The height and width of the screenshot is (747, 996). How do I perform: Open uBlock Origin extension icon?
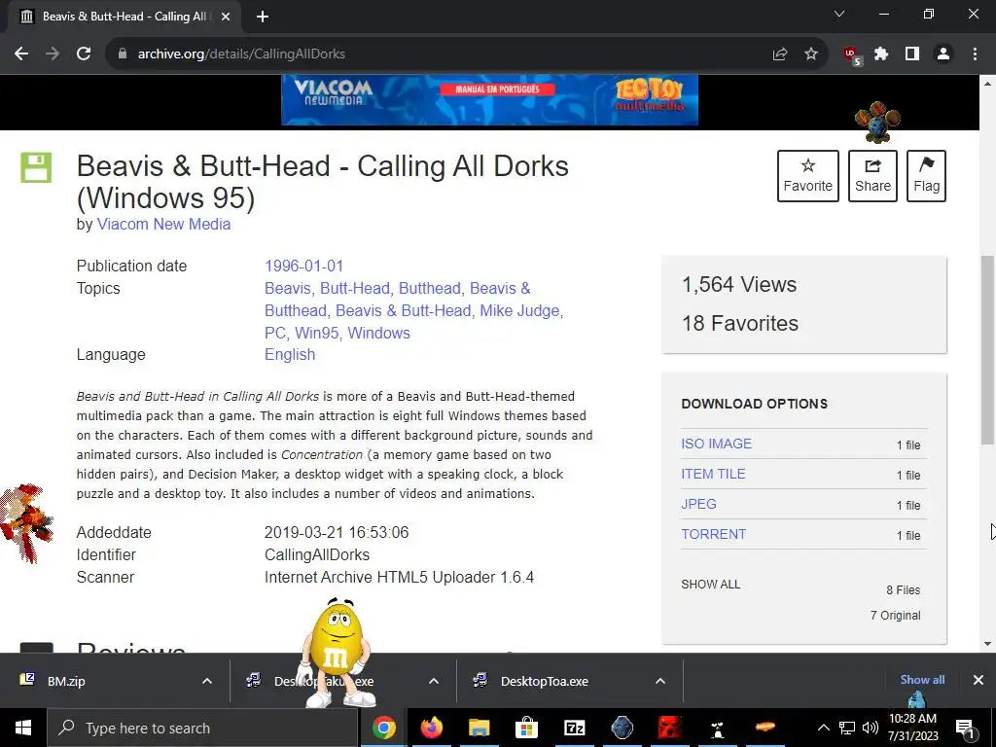(x=852, y=55)
